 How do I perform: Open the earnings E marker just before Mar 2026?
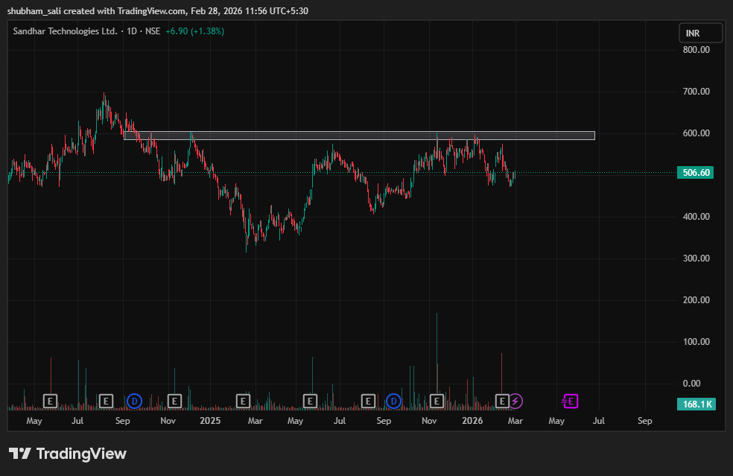502,402
